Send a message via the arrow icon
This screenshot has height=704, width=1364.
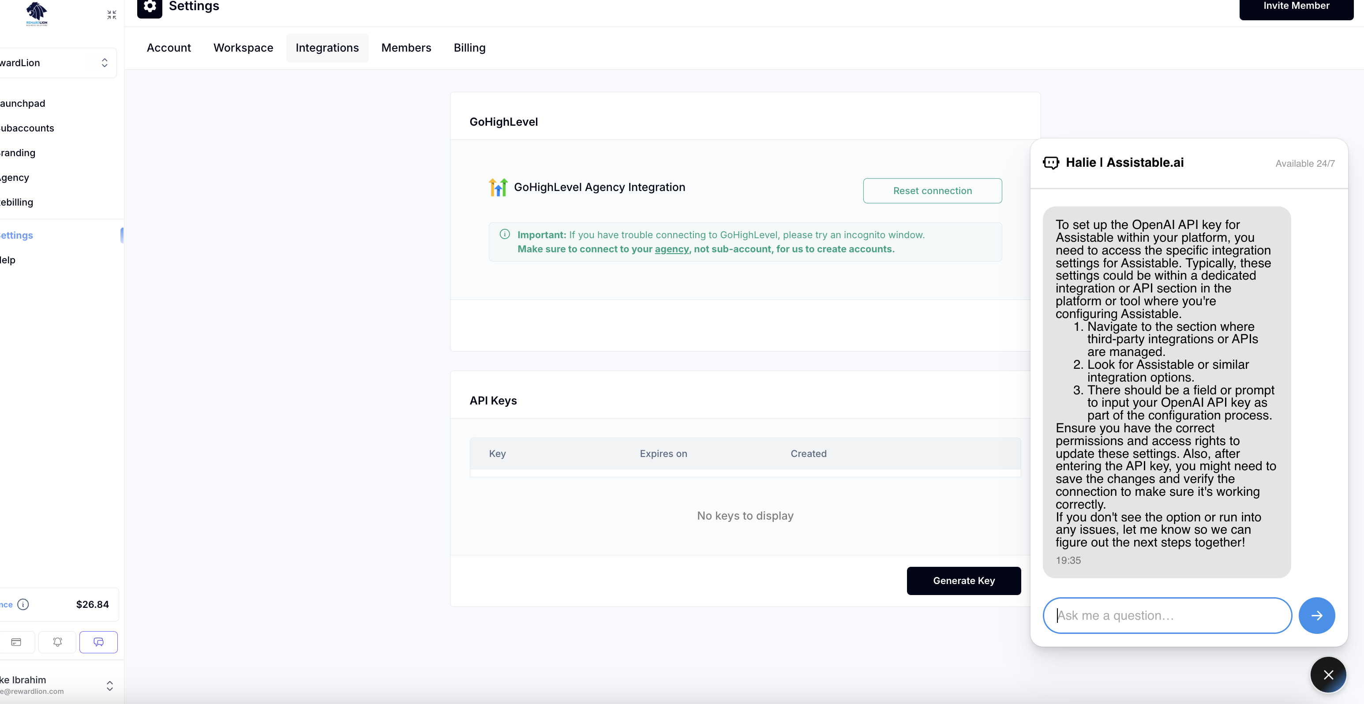[1317, 615]
